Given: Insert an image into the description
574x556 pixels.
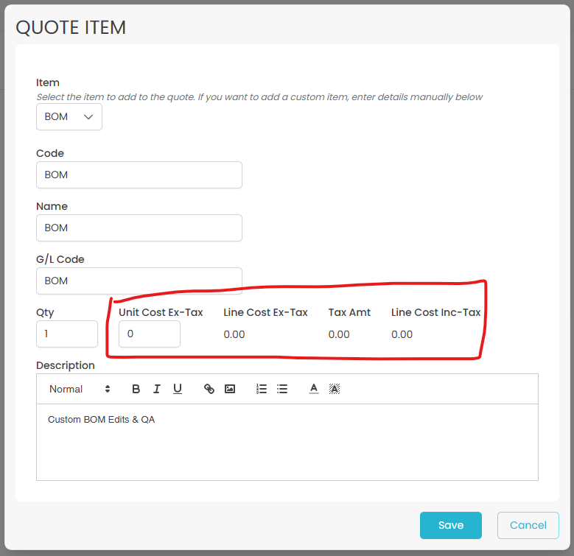Looking at the screenshot, I should (x=230, y=389).
